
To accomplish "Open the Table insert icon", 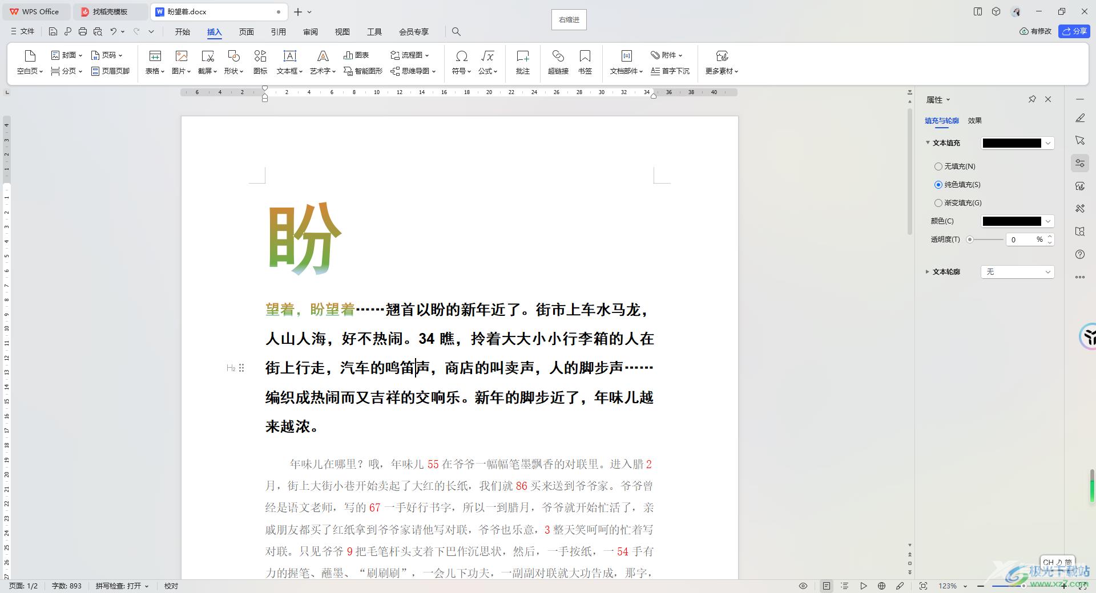I will click(x=155, y=56).
